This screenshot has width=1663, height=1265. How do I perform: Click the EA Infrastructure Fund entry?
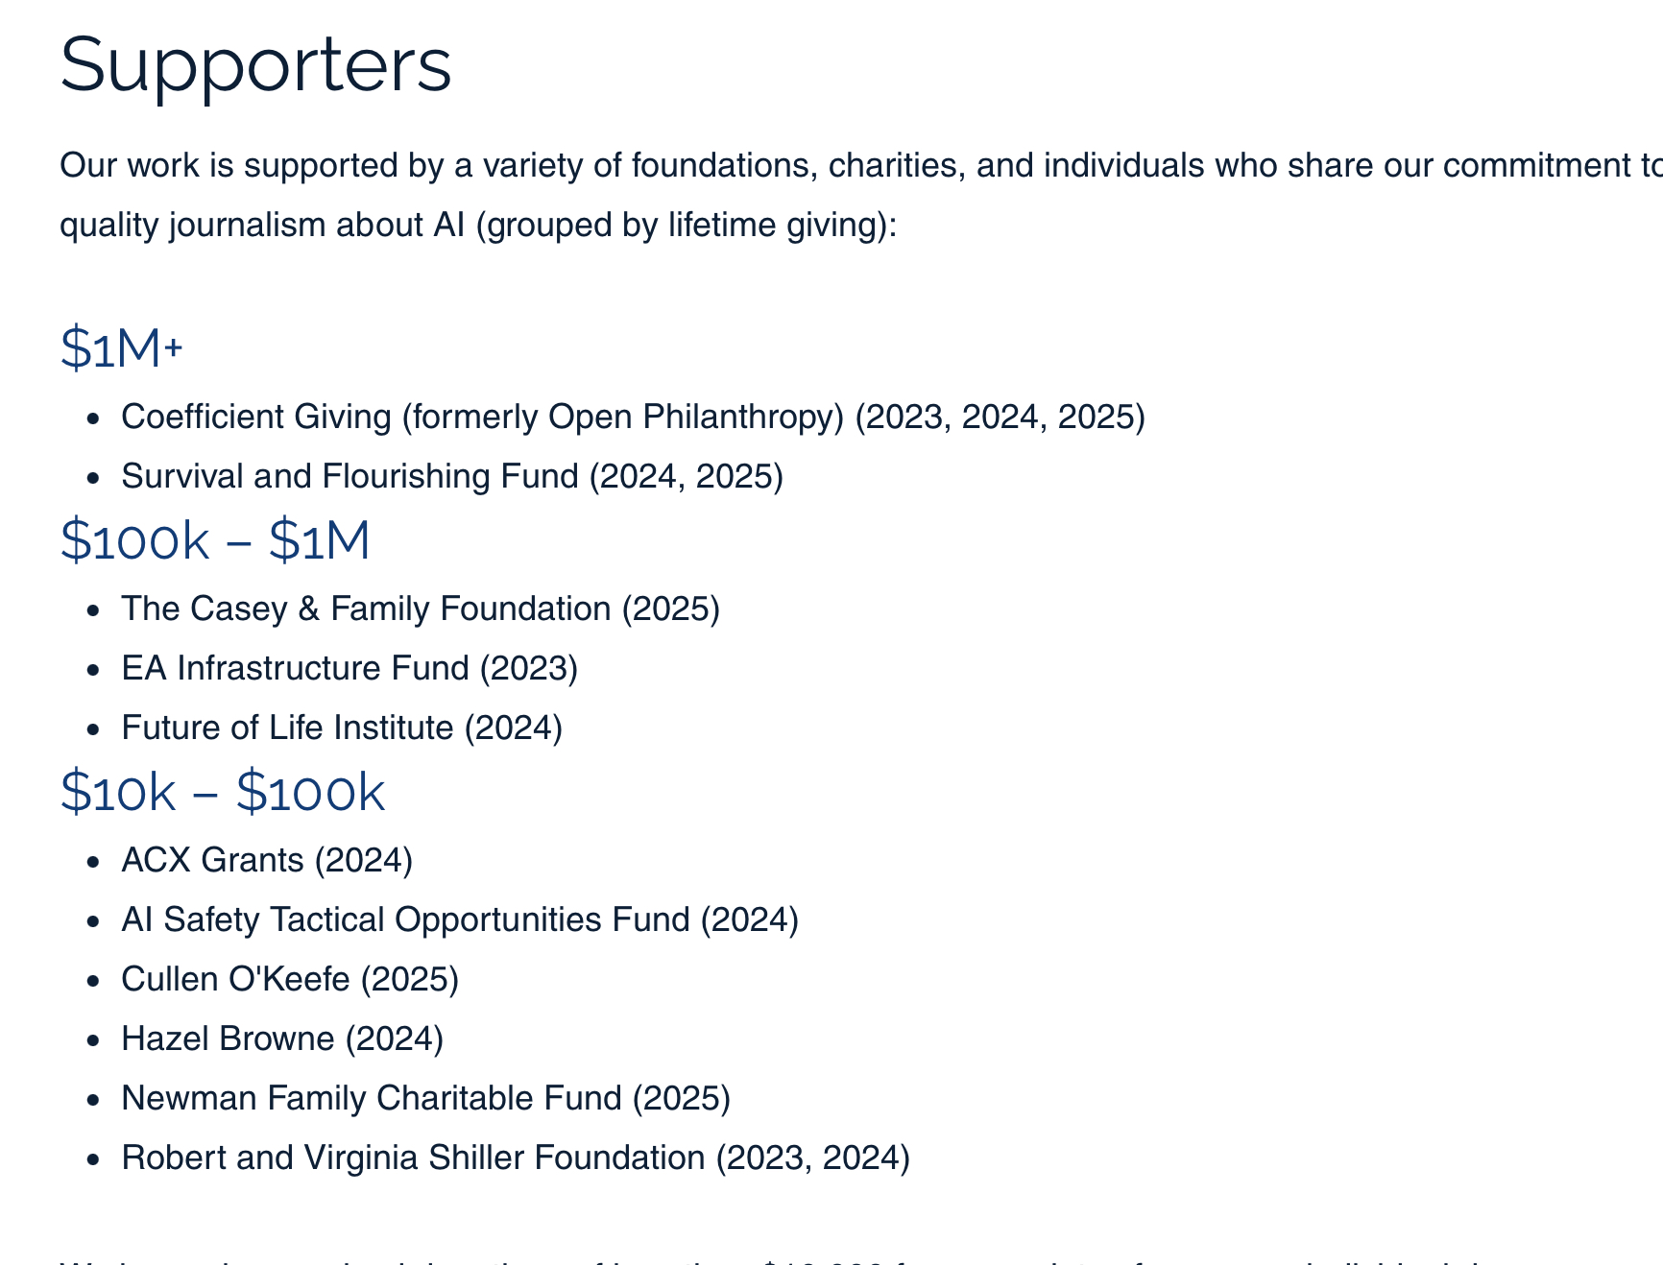coord(349,669)
